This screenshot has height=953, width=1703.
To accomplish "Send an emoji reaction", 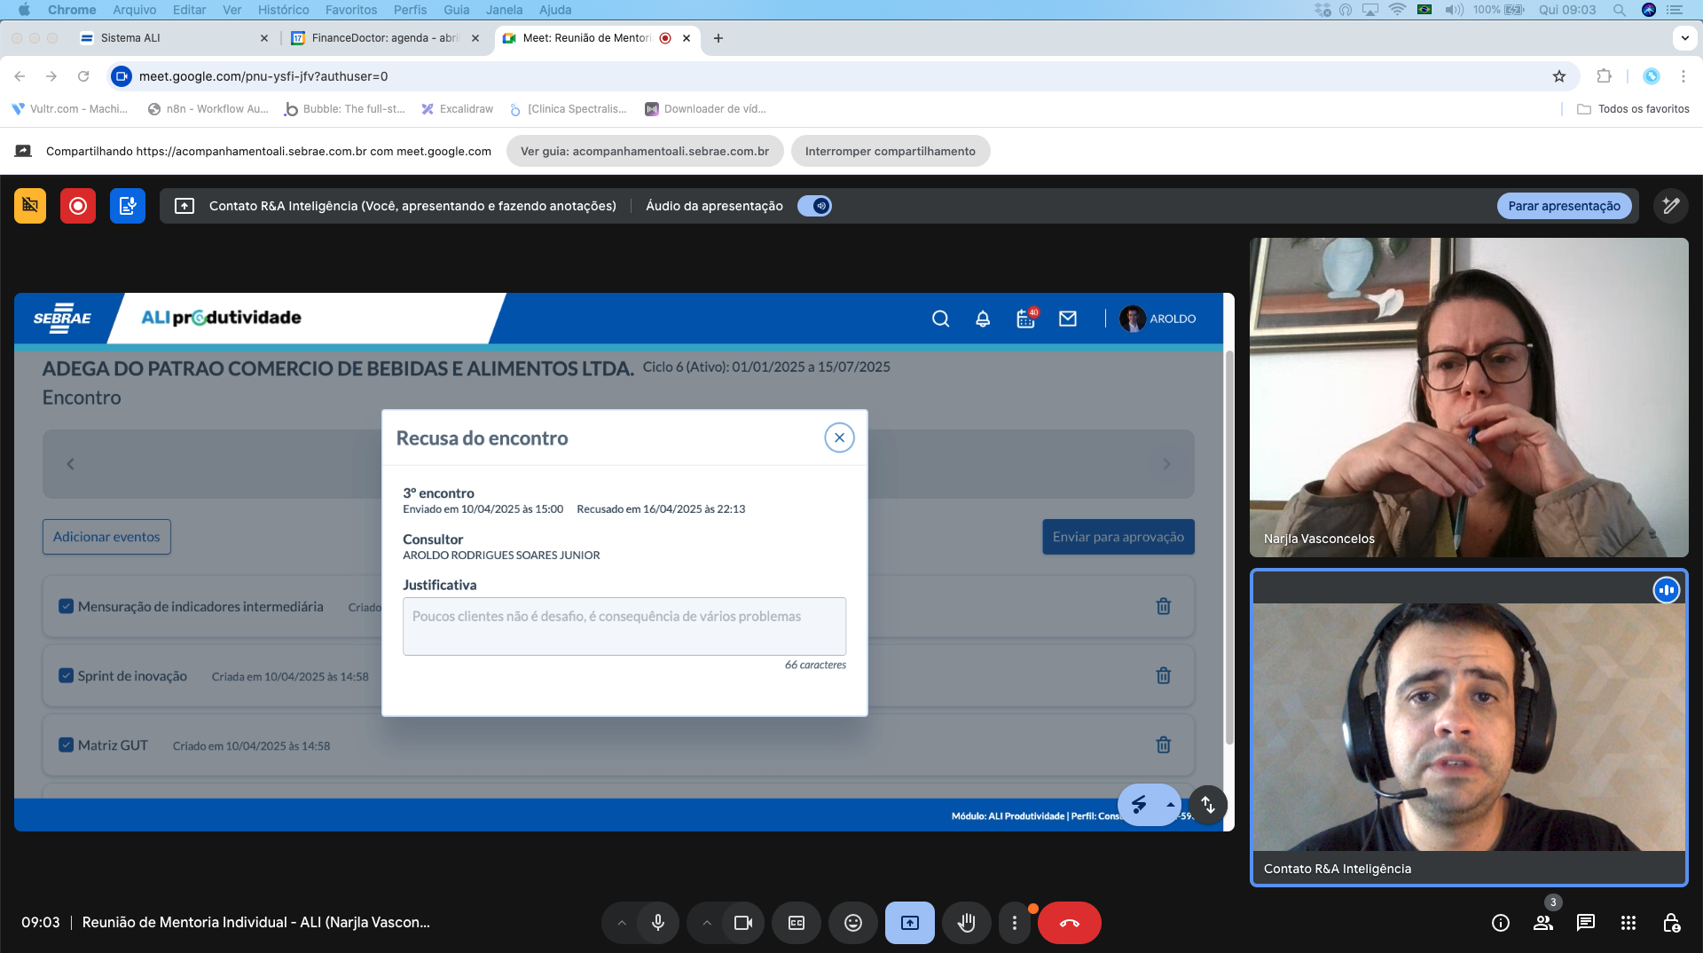I will [x=853, y=923].
